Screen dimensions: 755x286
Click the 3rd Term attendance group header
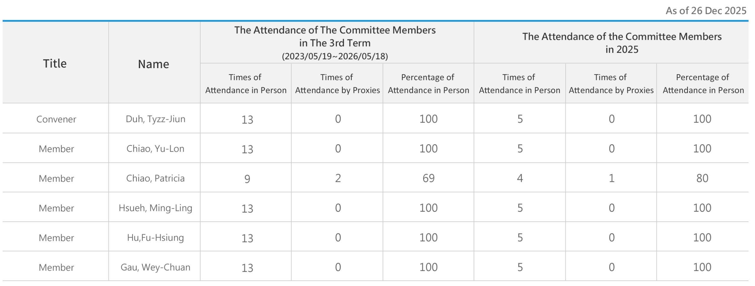(335, 42)
